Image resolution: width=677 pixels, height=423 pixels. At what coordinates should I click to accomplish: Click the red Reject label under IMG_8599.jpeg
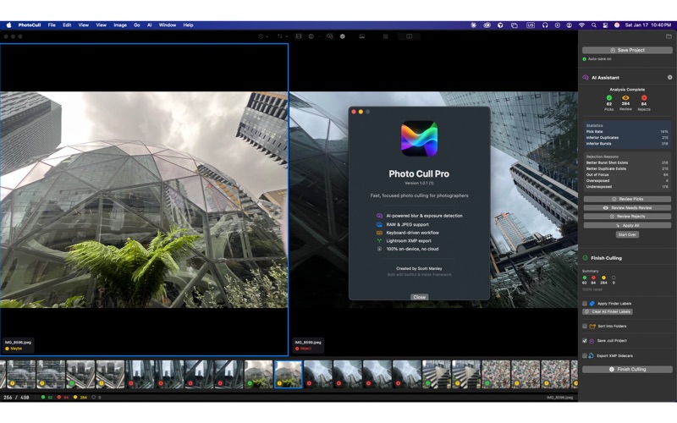point(304,349)
